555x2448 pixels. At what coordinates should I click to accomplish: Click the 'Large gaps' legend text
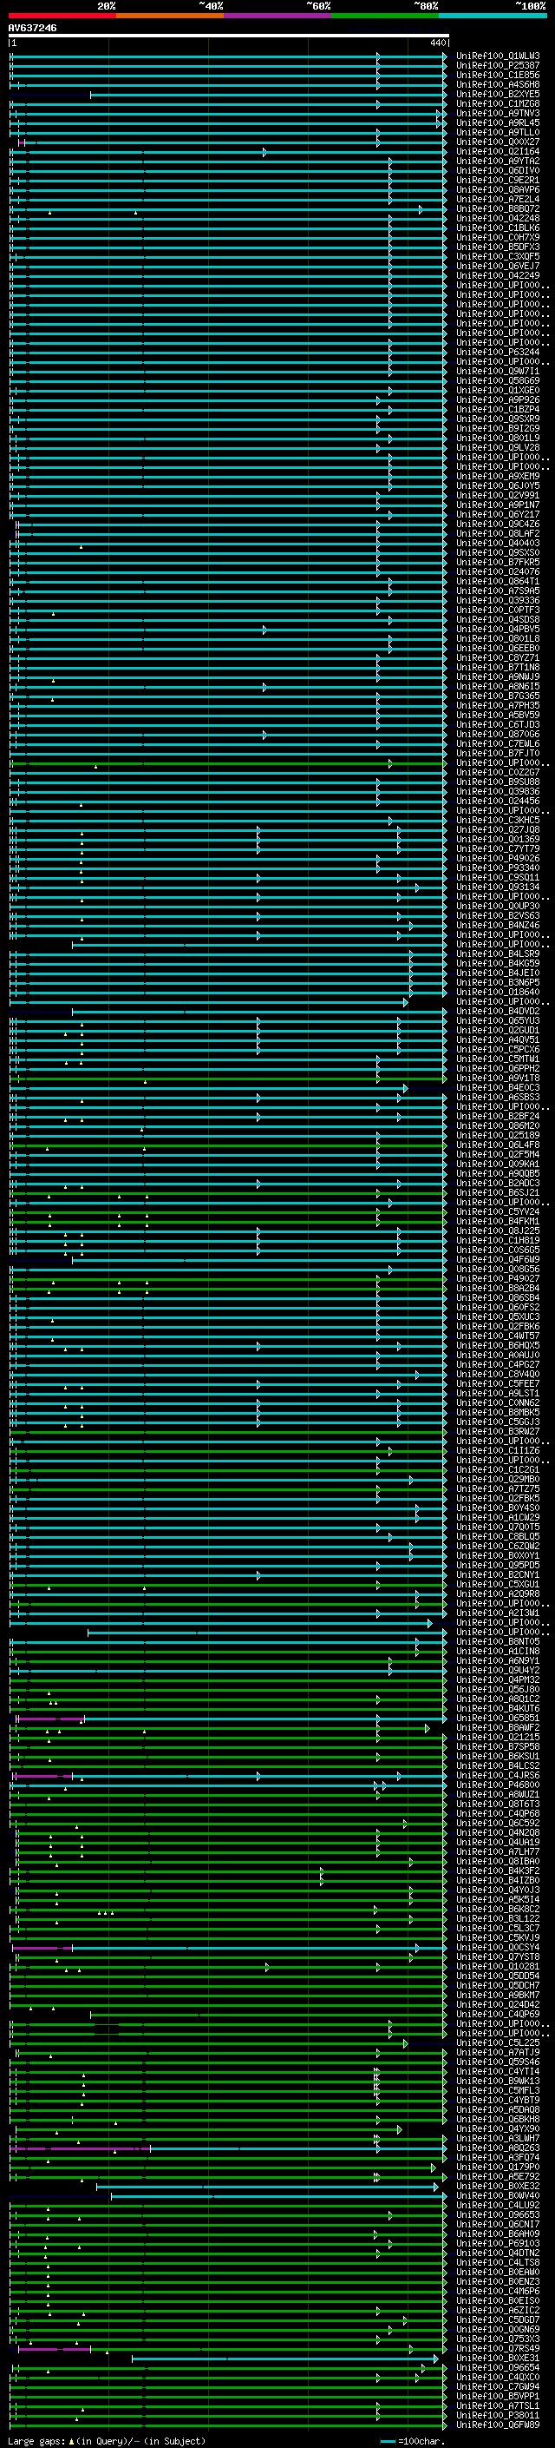[36, 2441]
